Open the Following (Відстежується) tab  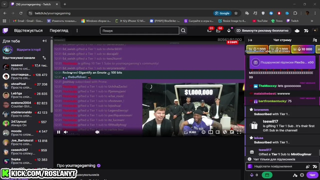tap(28, 30)
